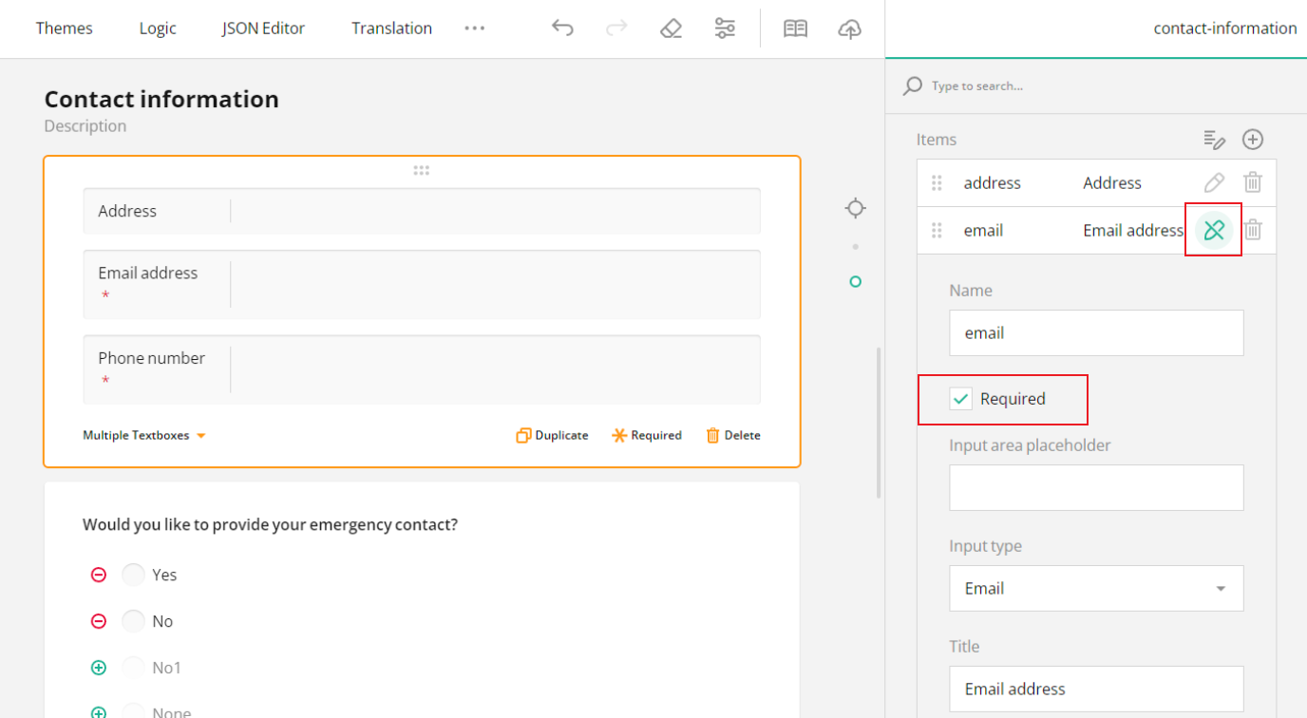Switch to the JSON Editor tab
This screenshot has height=718, width=1307.
click(x=262, y=28)
